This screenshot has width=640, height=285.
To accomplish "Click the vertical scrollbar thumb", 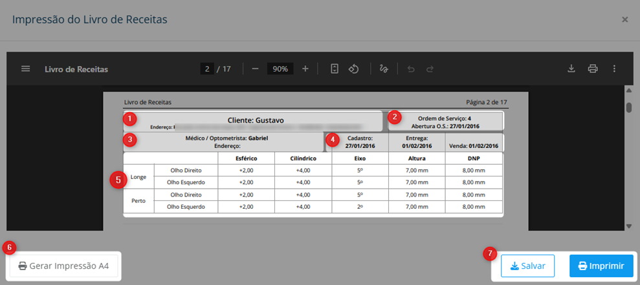I will 629,107.
